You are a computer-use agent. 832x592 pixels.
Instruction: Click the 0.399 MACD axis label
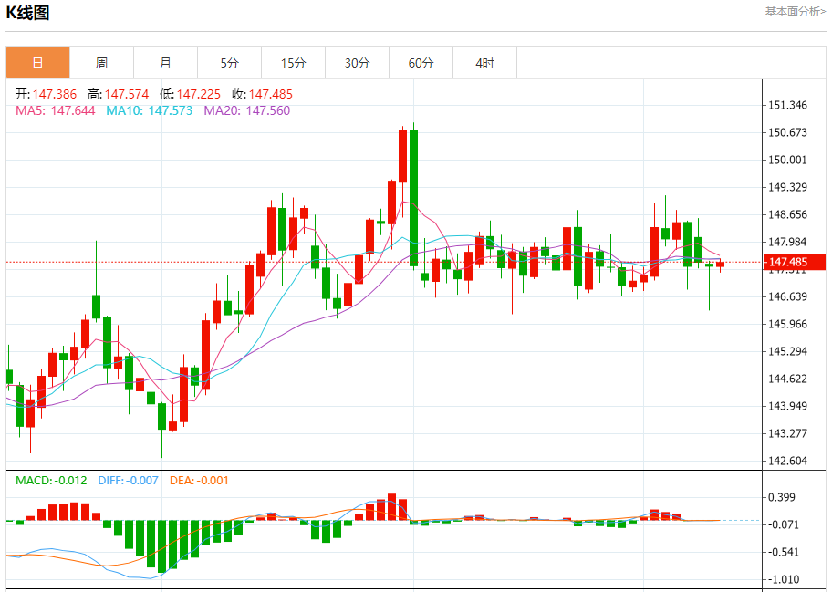pos(782,497)
